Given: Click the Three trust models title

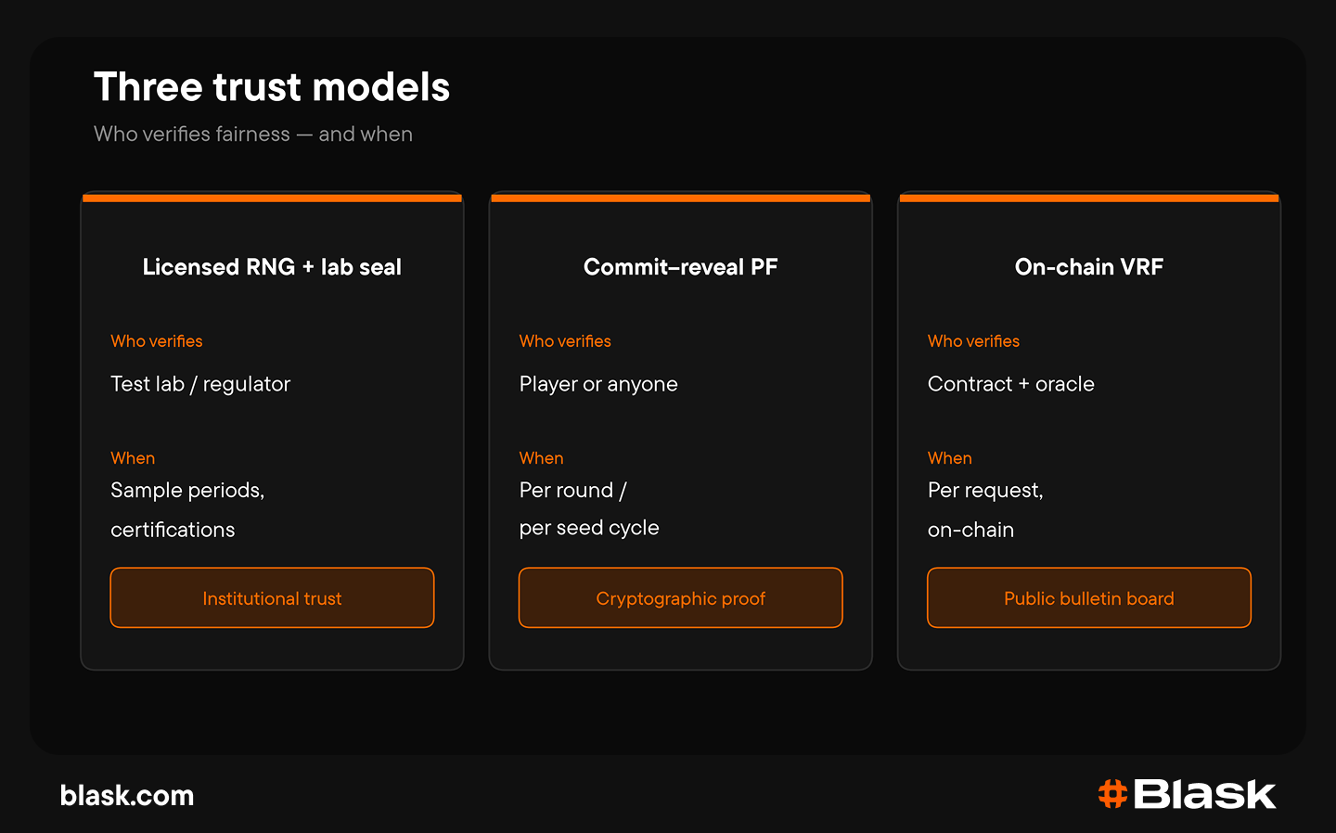Looking at the screenshot, I should (272, 87).
